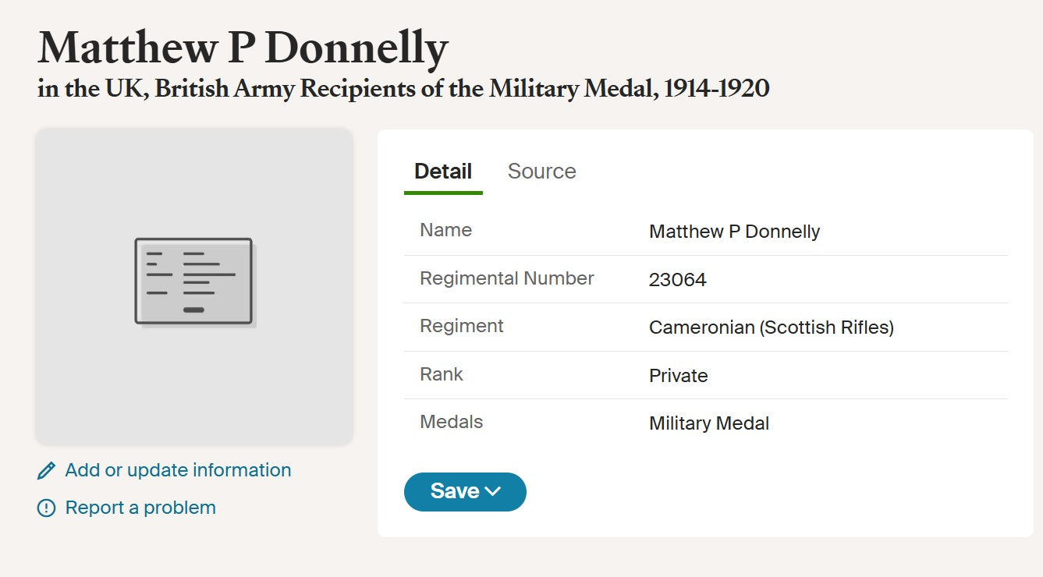Screen dimensions: 1043x577
Task: Select the Detail tab
Action: pos(442,171)
